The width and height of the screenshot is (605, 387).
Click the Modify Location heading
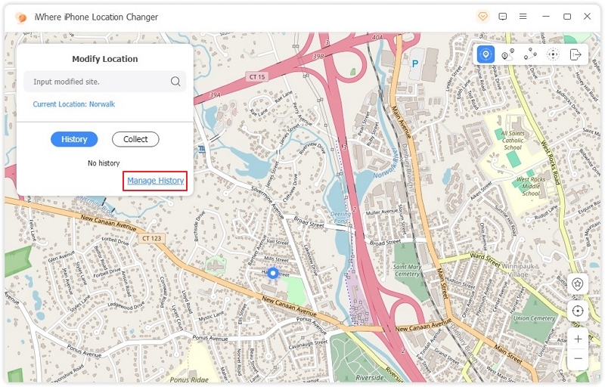[105, 59]
